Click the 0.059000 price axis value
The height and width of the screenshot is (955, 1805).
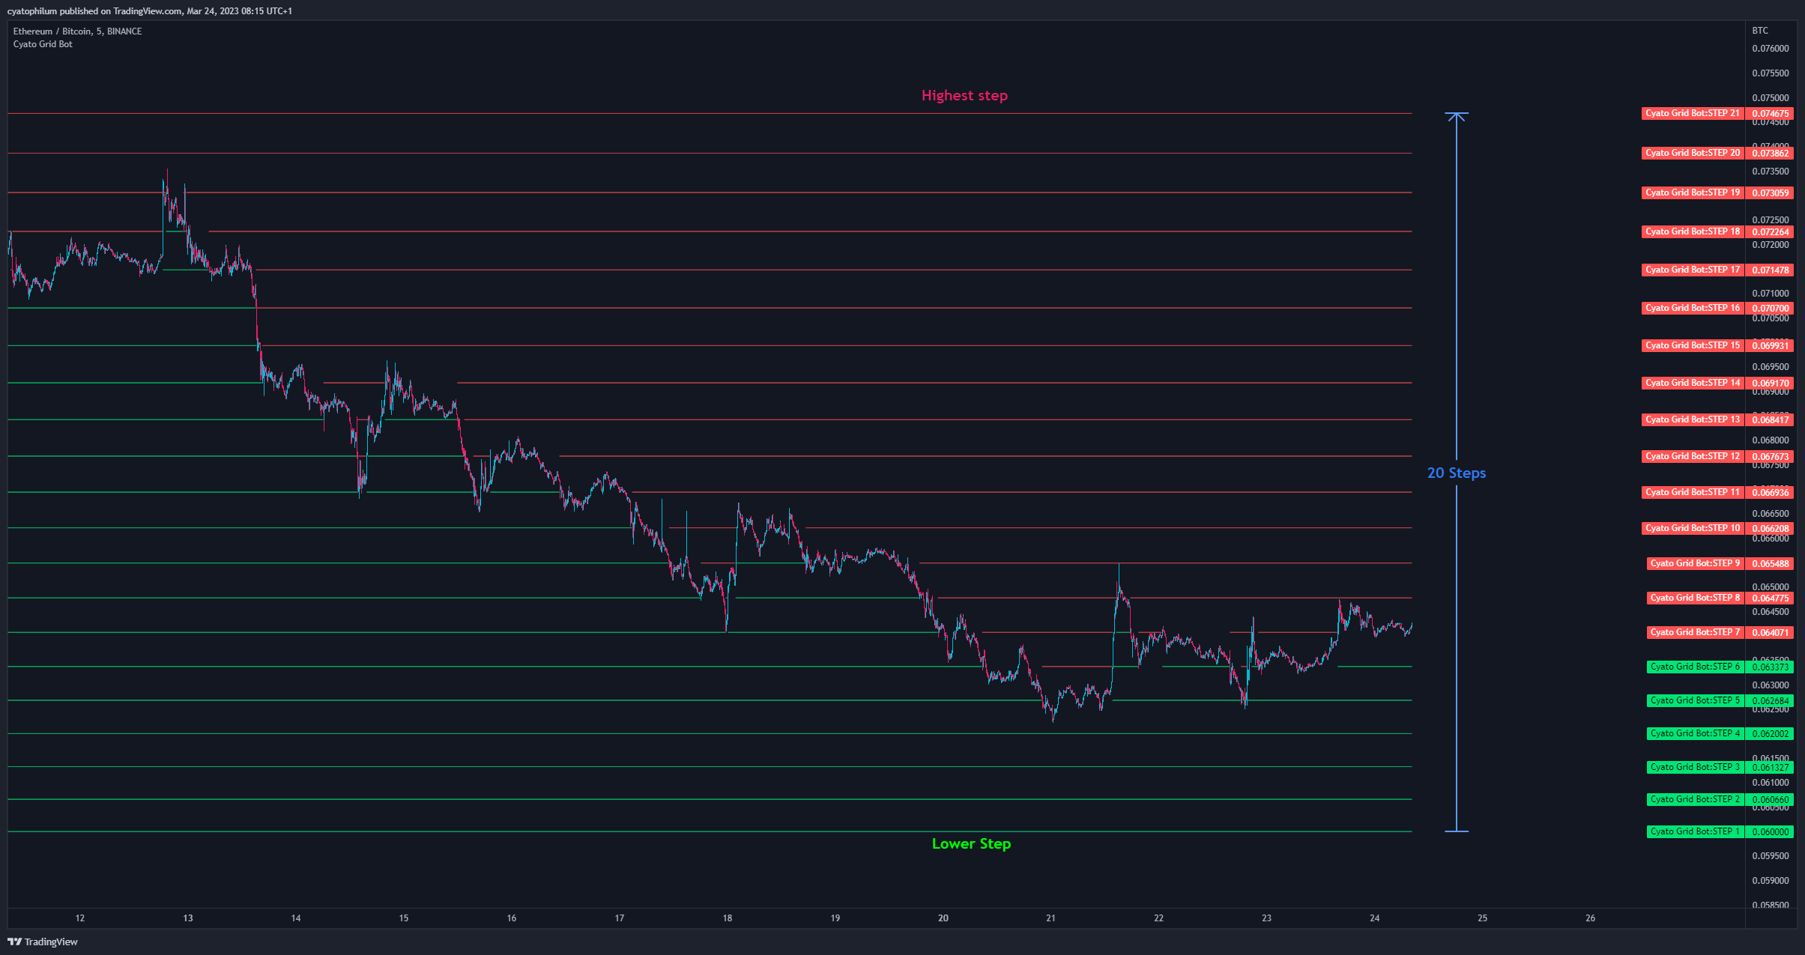[1770, 880]
